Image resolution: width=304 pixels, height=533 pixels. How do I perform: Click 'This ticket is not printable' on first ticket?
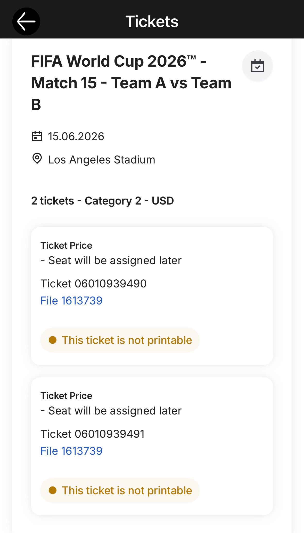pyautogui.click(x=127, y=340)
